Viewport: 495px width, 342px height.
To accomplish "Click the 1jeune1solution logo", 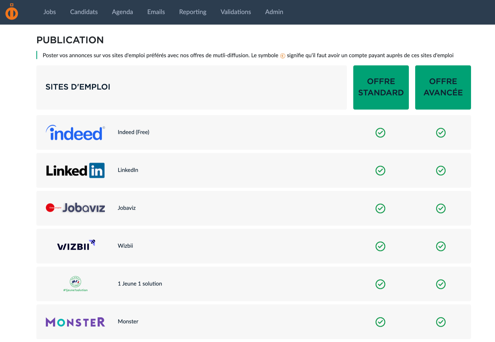I will (75, 284).
